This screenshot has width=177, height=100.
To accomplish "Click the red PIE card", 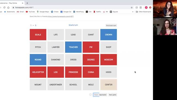I will coord(91,47).
